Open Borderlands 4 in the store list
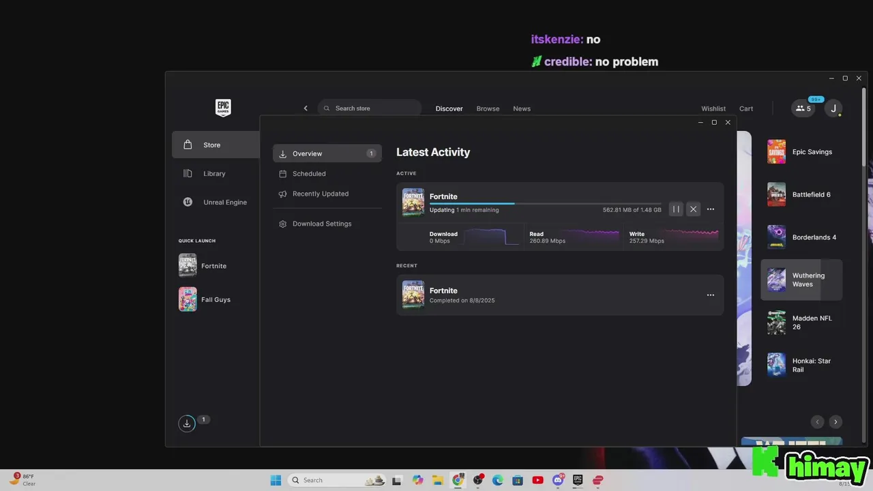This screenshot has width=873, height=491. [801, 237]
